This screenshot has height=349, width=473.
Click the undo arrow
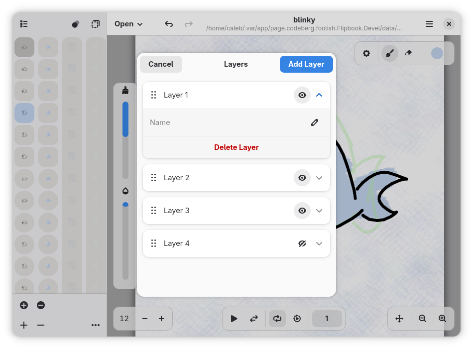pos(169,24)
